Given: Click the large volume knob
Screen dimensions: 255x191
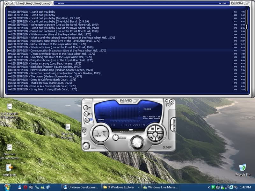Looking at the screenshot, I should 137,142.
